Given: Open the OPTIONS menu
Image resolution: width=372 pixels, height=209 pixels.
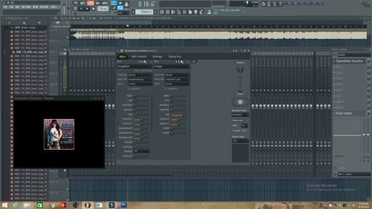Looking at the screenshot, I should pos(44,7).
